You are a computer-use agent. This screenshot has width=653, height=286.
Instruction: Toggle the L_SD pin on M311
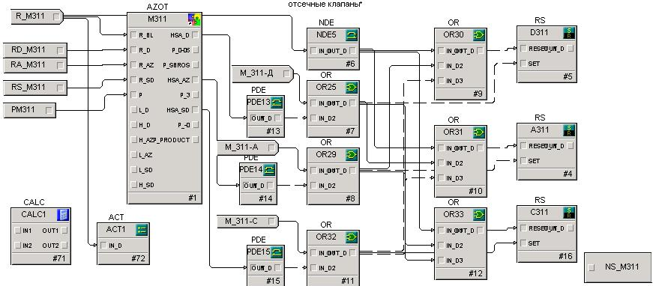click(x=133, y=170)
